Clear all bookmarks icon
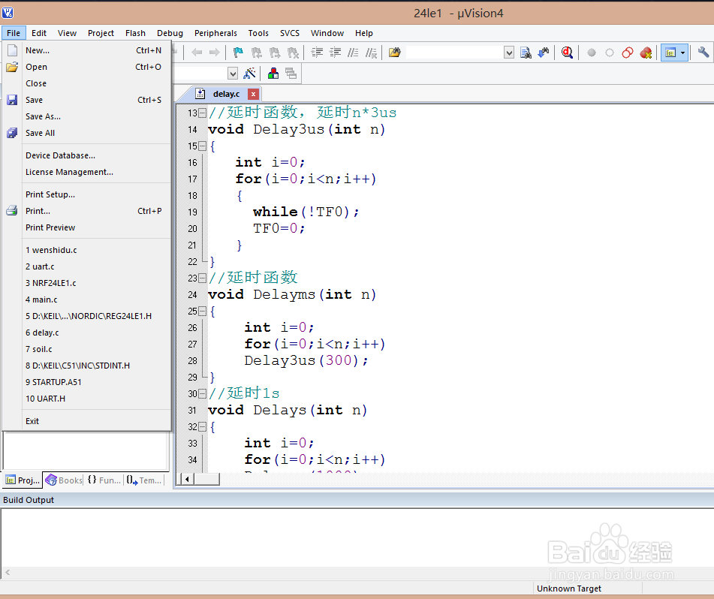Screen dimensions: 714x599 (293, 53)
